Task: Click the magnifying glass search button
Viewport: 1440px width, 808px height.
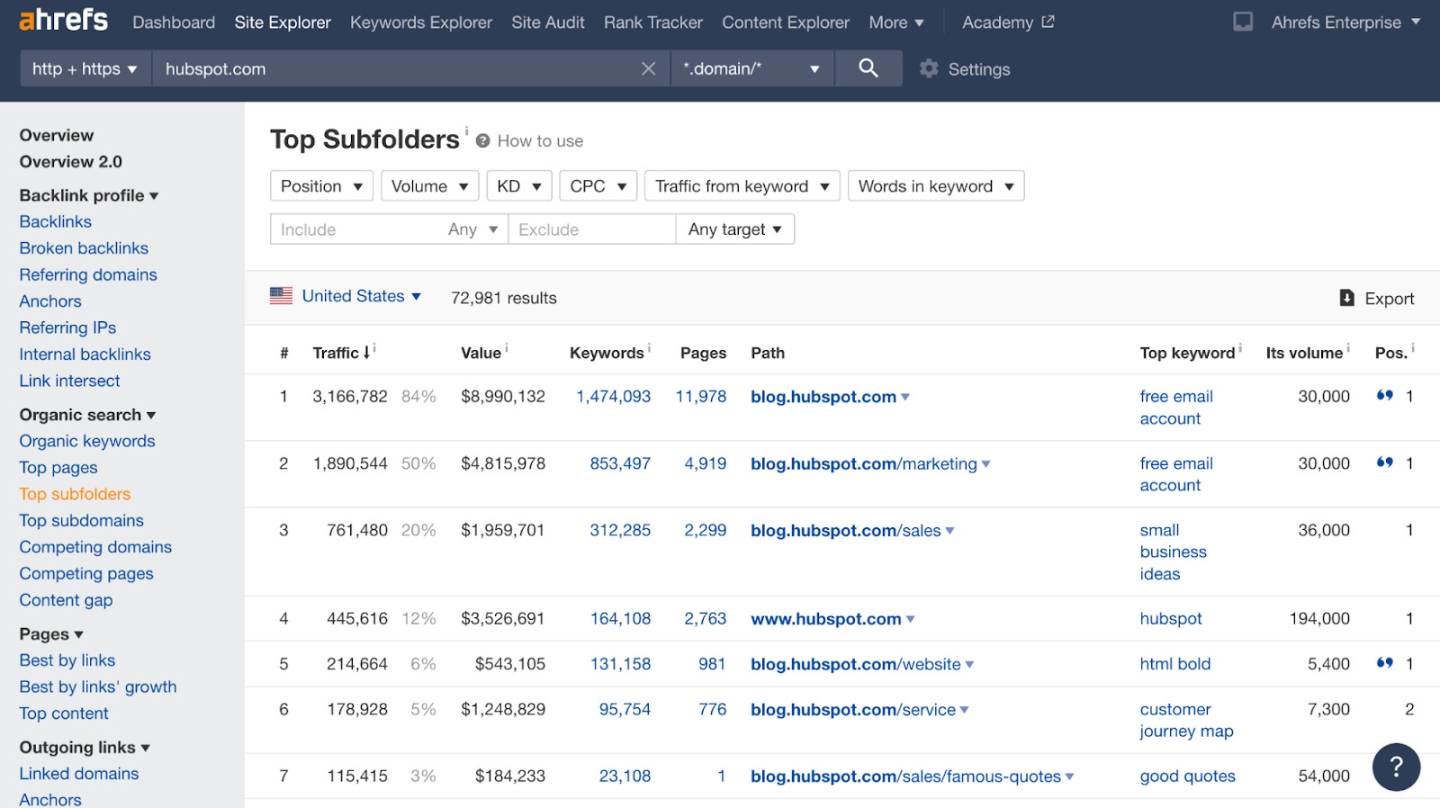Action: point(868,68)
